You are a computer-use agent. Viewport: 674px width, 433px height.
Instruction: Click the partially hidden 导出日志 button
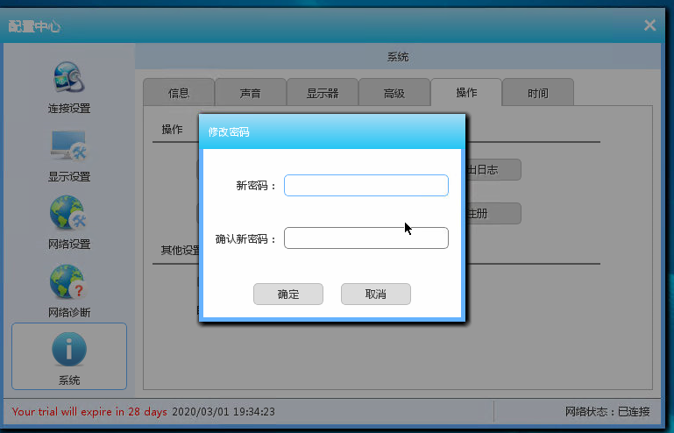[x=493, y=170]
